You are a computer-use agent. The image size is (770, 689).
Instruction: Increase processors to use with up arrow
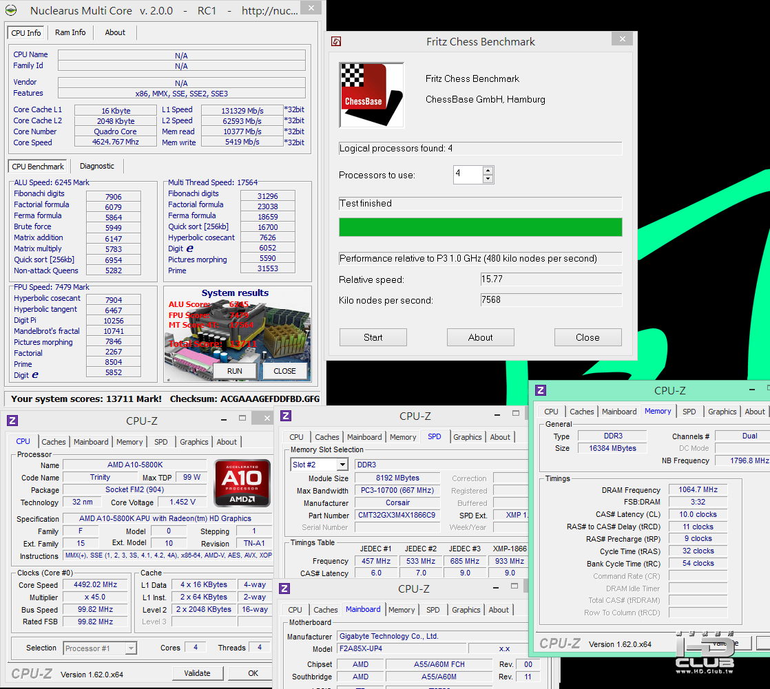click(x=488, y=170)
